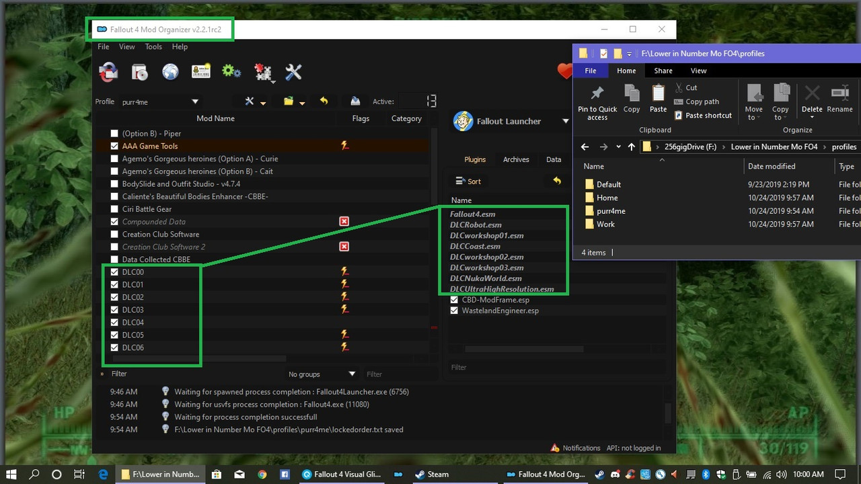Screen dimensions: 861x484
Task: Open Explorer Copy to dropdown
Action: click(x=780, y=102)
